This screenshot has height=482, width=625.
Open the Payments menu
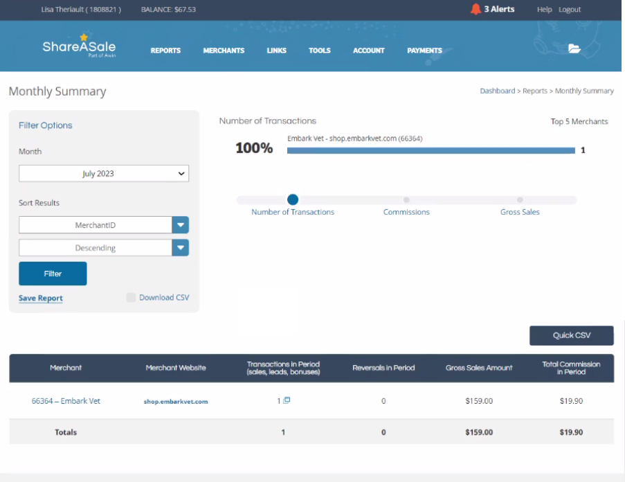coord(424,51)
